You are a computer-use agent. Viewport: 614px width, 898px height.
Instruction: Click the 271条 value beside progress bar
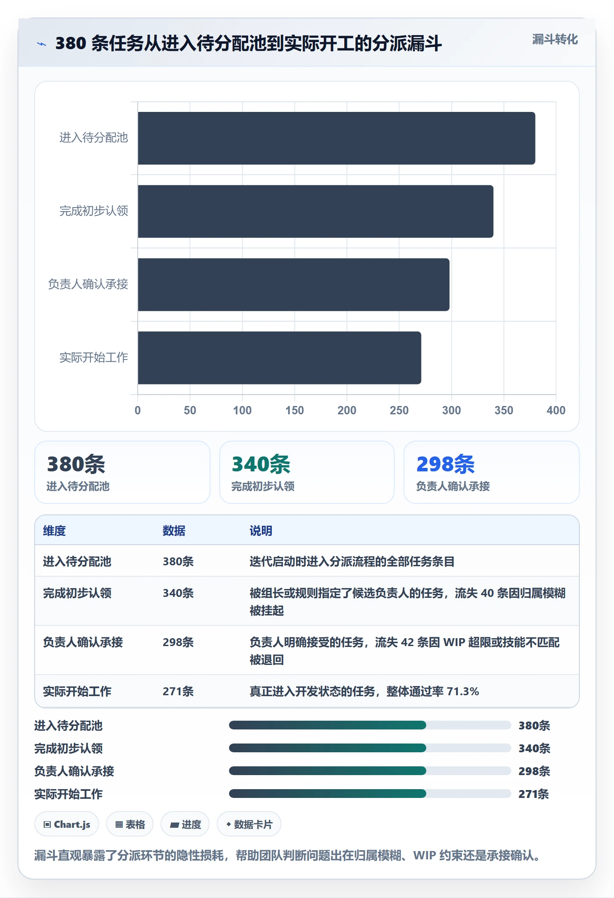coord(534,794)
